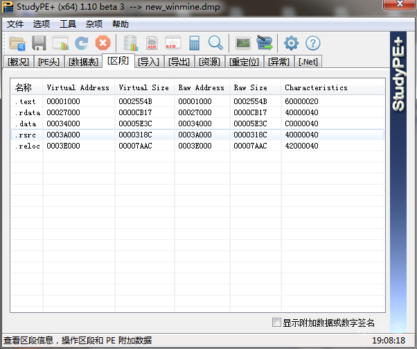Click Raw Size value 00007AAC
417x349 pixels.
click(250, 146)
